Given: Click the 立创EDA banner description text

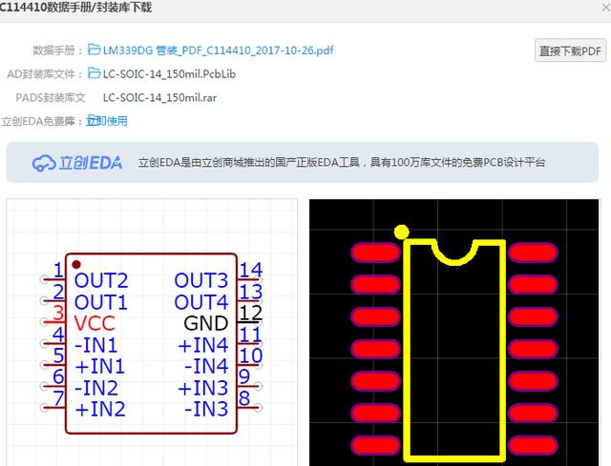Looking at the screenshot, I should [x=342, y=162].
